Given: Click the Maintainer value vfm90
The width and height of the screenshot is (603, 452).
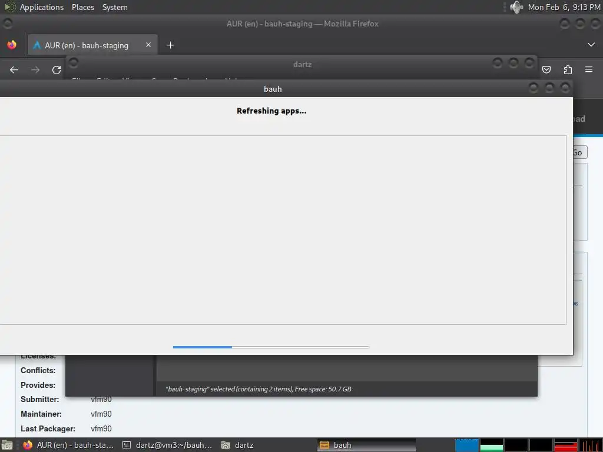Looking at the screenshot, I should [x=101, y=414].
